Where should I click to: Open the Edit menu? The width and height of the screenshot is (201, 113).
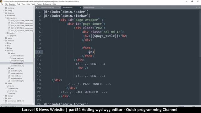(6, 4)
